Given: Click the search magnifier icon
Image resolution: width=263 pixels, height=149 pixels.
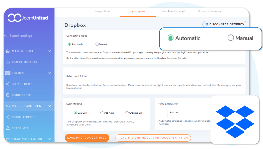Looking at the screenshot, I should point(5,36).
